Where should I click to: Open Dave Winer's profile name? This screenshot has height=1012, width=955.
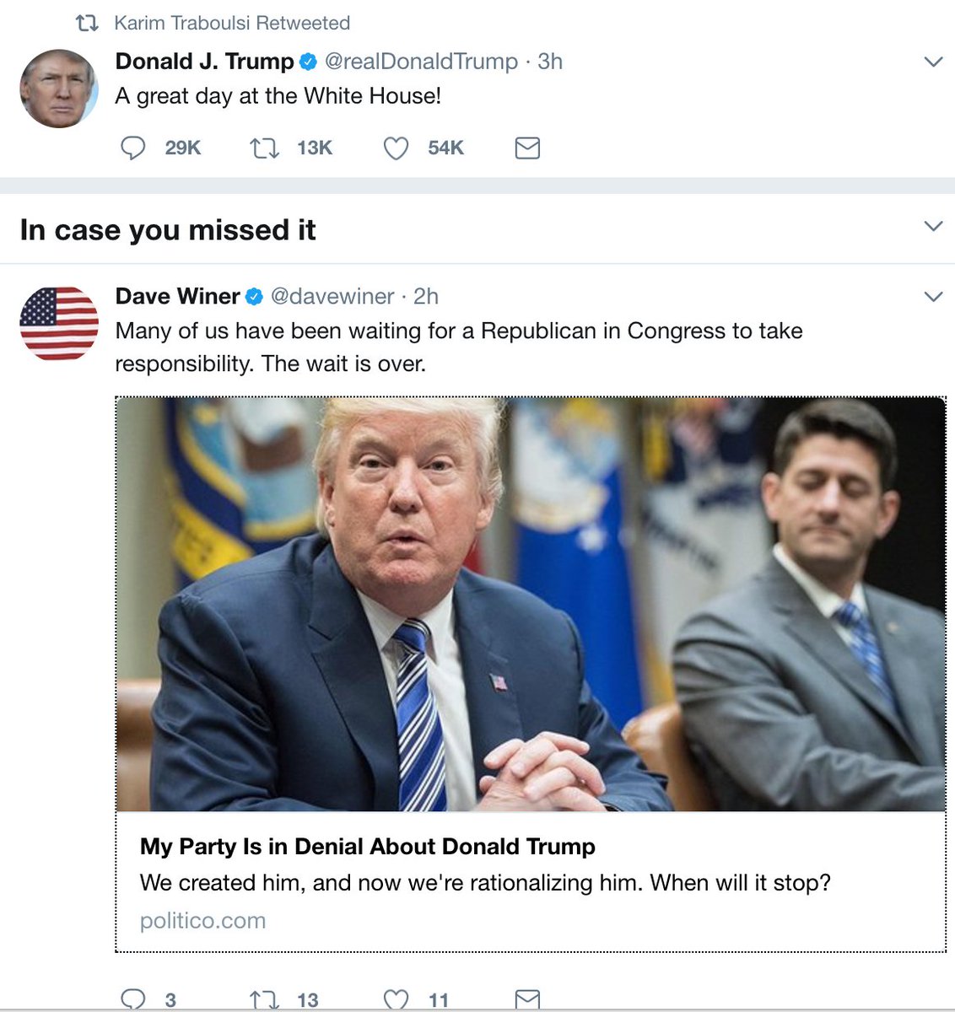[177, 296]
